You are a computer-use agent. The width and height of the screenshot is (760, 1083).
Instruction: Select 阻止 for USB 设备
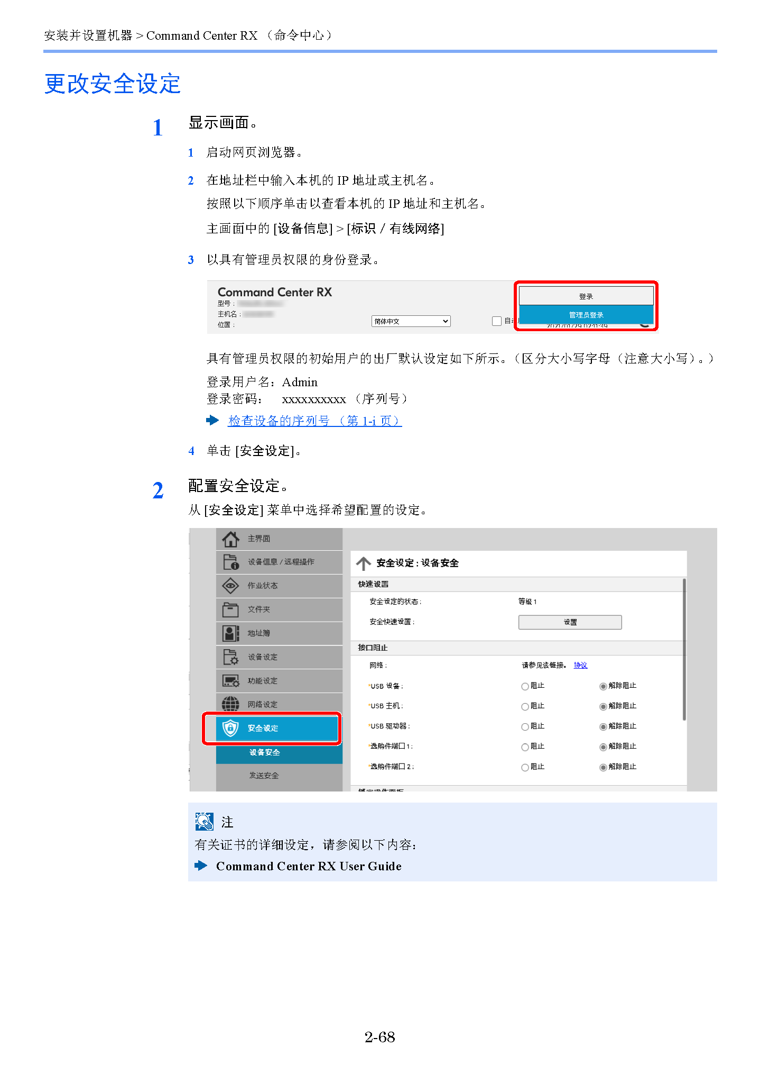525,686
